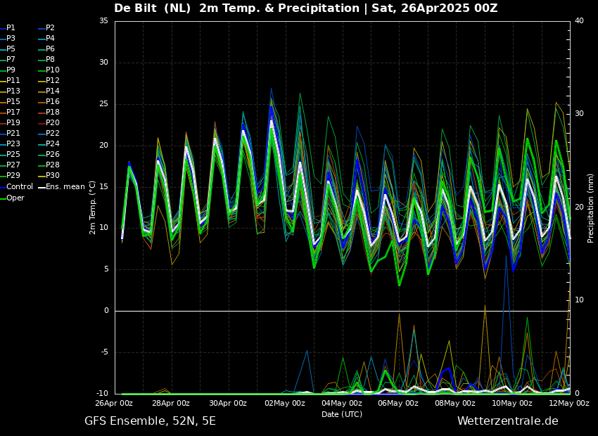This screenshot has width=598, height=436.
Task: Select the P8 ensemble member label
Action: (x=47, y=60)
